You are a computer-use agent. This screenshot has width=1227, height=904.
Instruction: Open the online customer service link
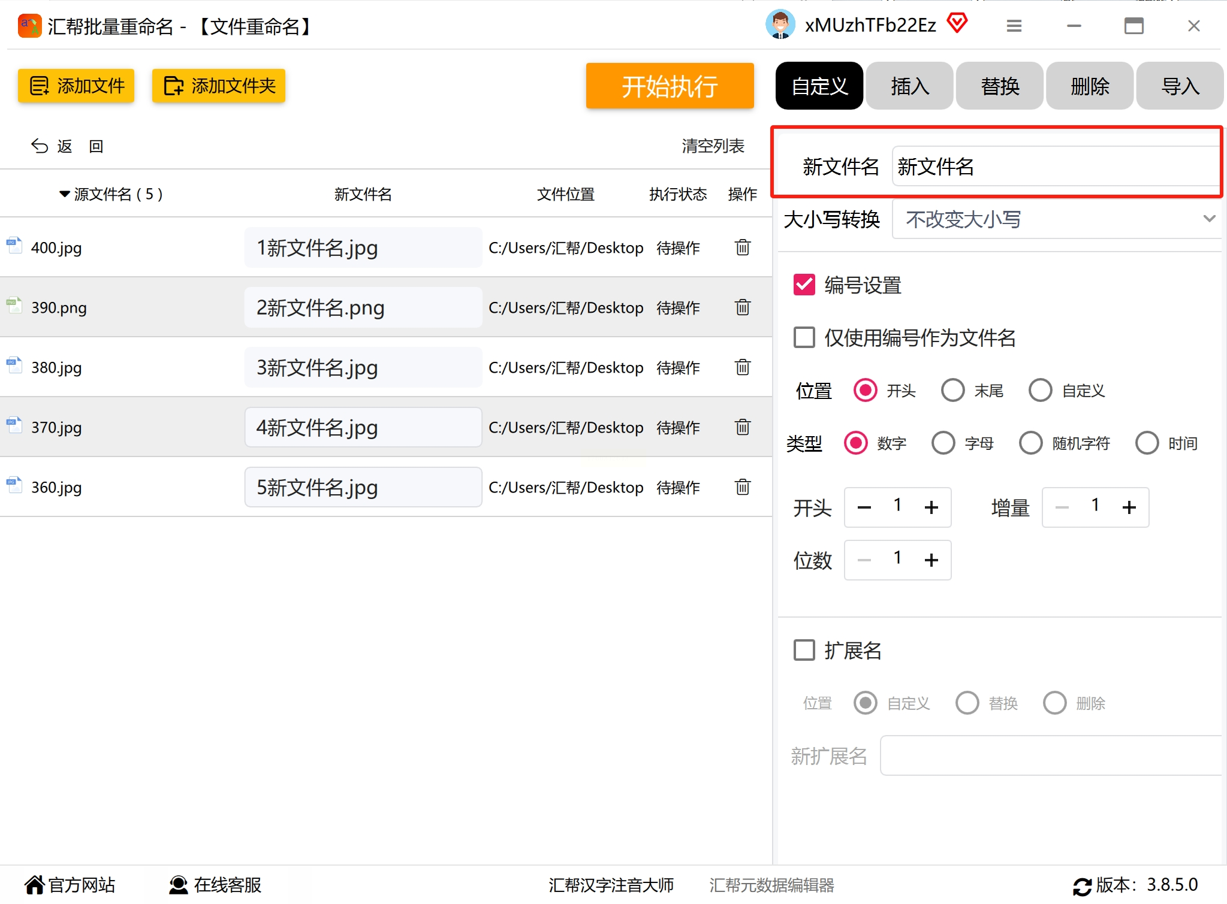[215, 885]
